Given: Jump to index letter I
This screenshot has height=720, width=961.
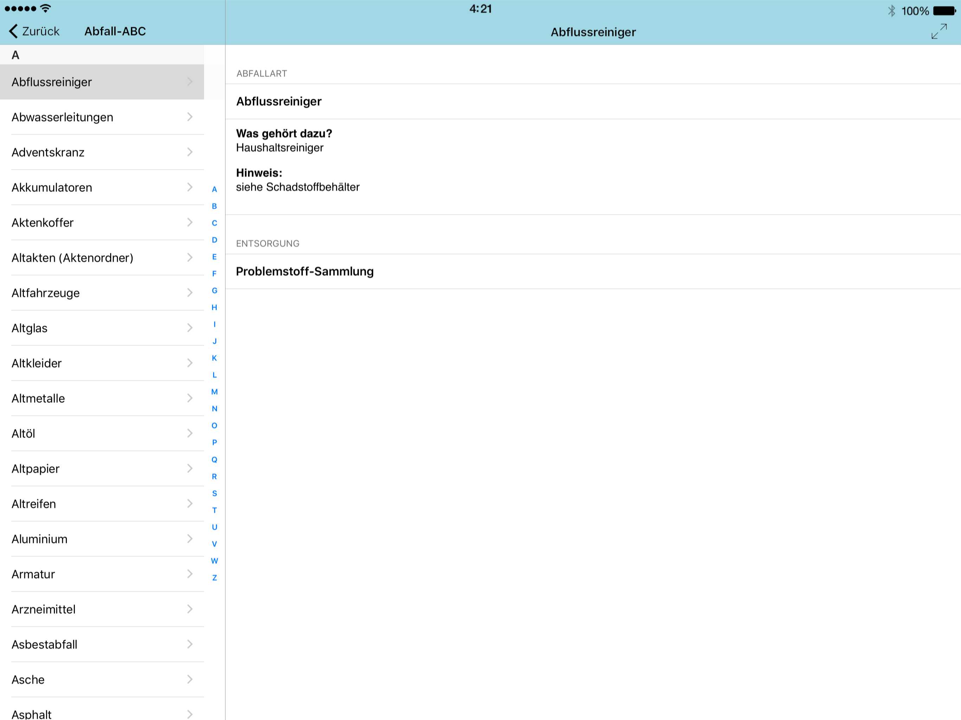Looking at the screenshot, I should (214, 324).
